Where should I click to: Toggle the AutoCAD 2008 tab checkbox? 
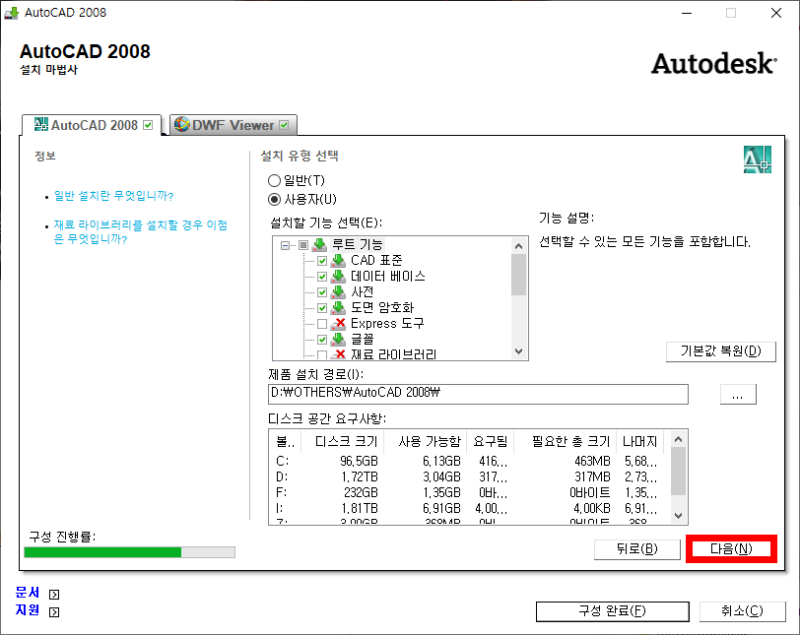pyautogui.click(x=148, y=125)
